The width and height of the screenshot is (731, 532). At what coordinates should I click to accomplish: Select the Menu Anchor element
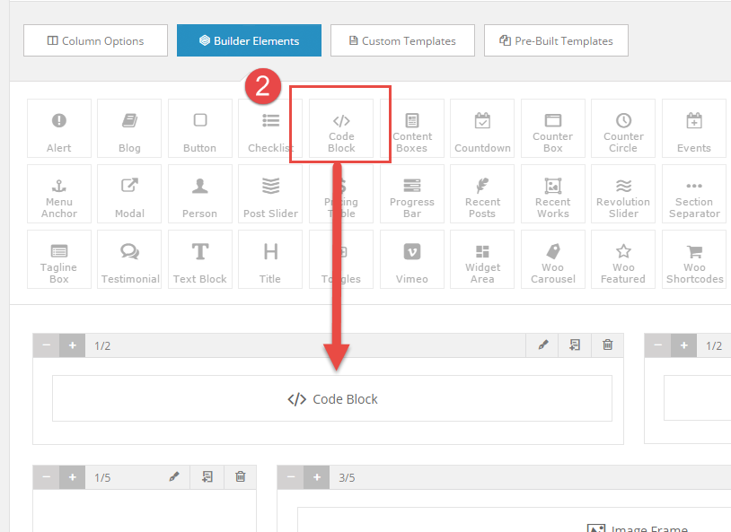tap(59, 194)
